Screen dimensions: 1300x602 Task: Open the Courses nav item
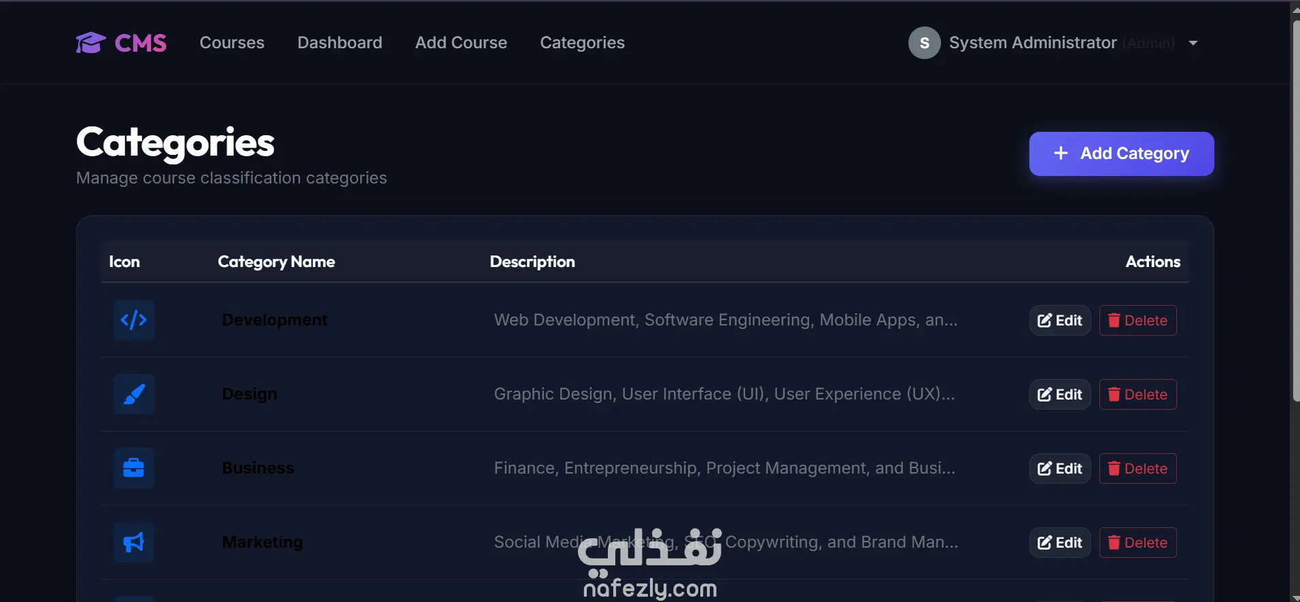click(232, 43)
